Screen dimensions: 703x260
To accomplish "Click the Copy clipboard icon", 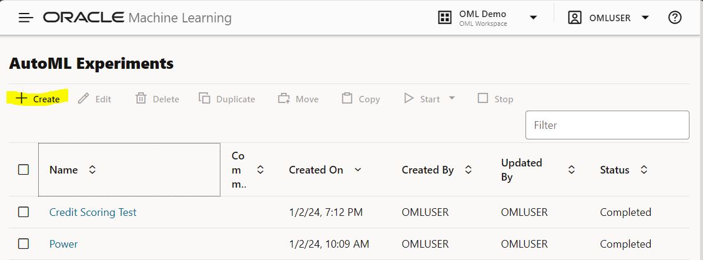I will (x=347, y=99).
